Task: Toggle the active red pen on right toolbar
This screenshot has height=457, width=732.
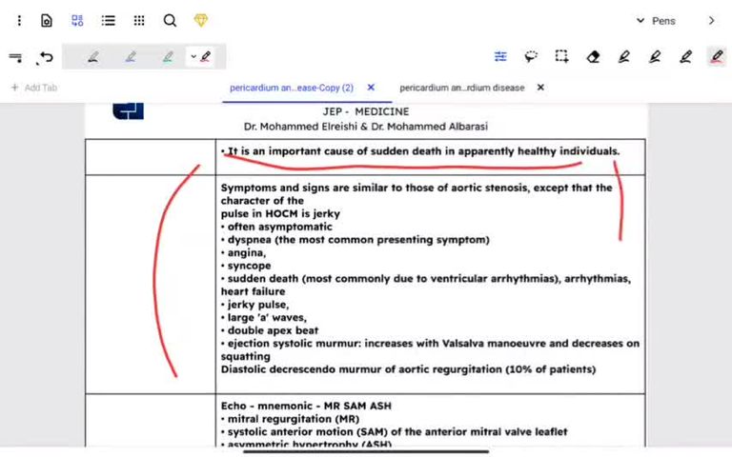Action: (716, 57)
